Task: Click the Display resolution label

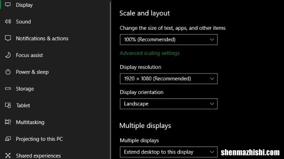Action: coord(141,67)
